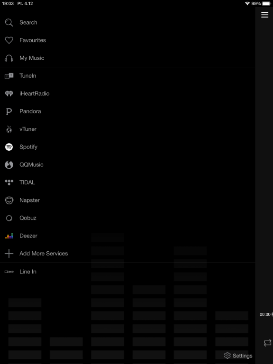
Task: Tap the Pandora P icon
Action: [9, 111]
